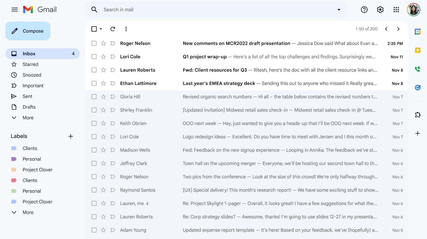427x239 pixels.
Task: Refresh the inbox message list
Action: click(113, 29)
